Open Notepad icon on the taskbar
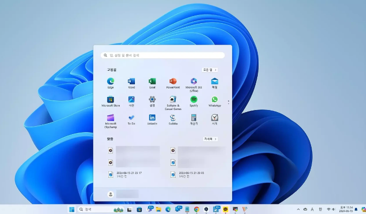 pyautogui.click(x=187, y=209)
